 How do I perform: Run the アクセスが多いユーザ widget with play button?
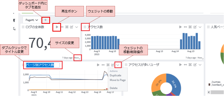(180, 65)
